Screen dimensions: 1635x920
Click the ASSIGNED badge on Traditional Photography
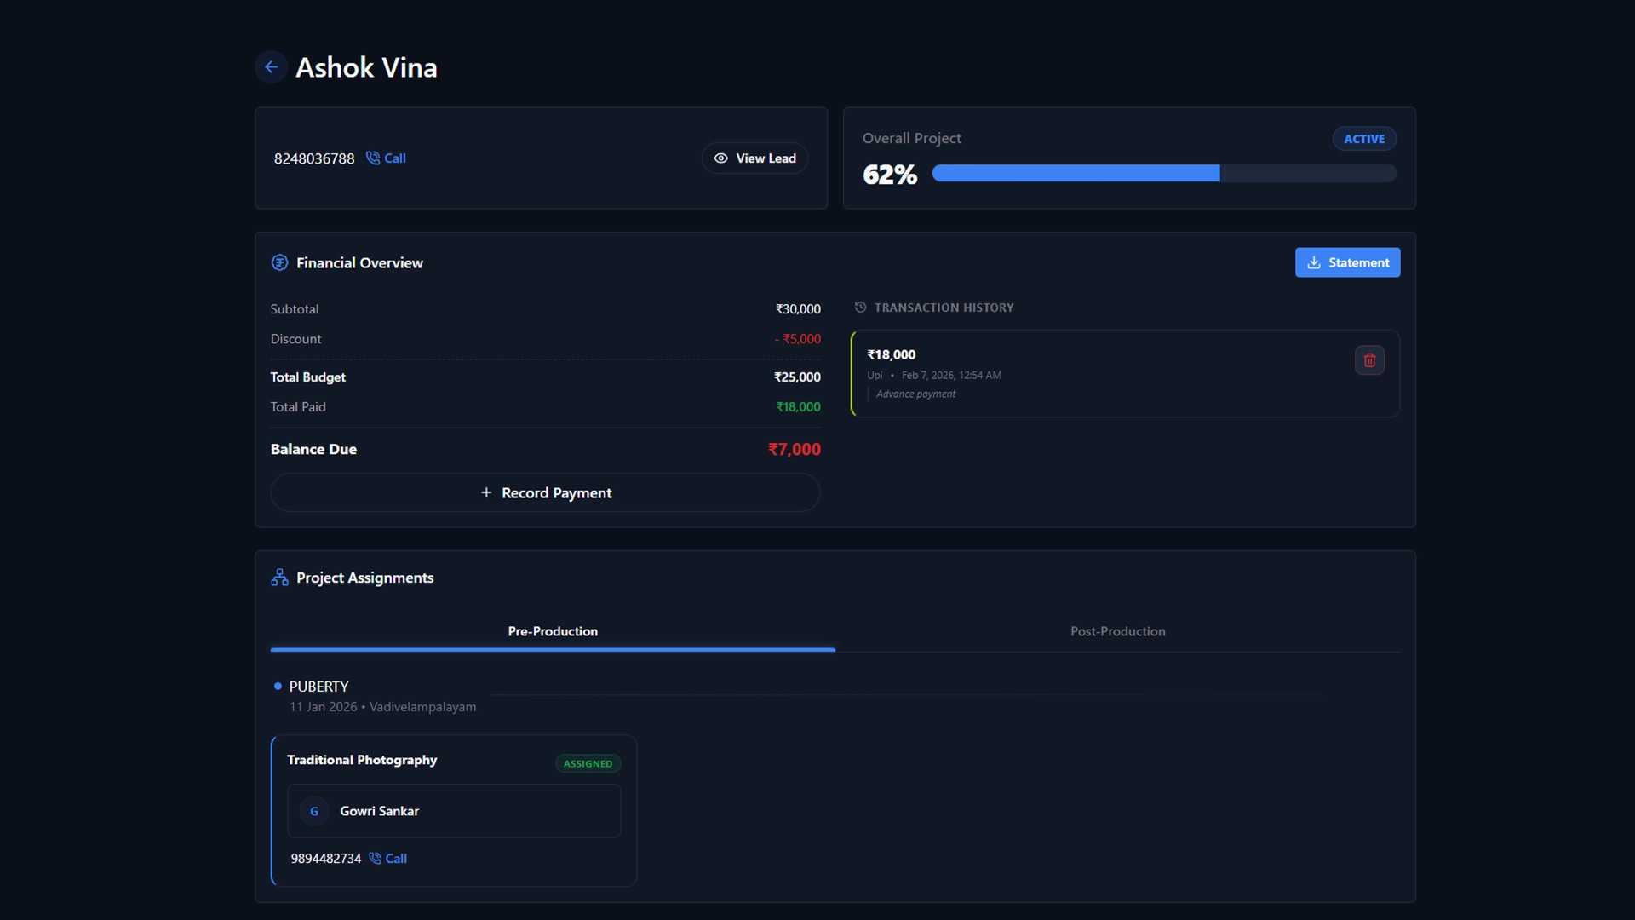click(x=588, y=763)
